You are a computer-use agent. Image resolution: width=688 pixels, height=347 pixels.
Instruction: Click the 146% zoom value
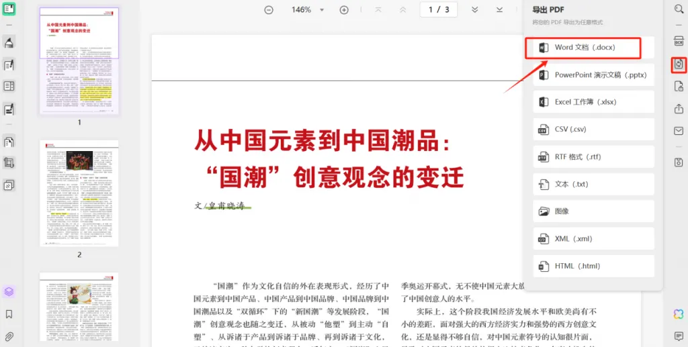tap(301, 9)
